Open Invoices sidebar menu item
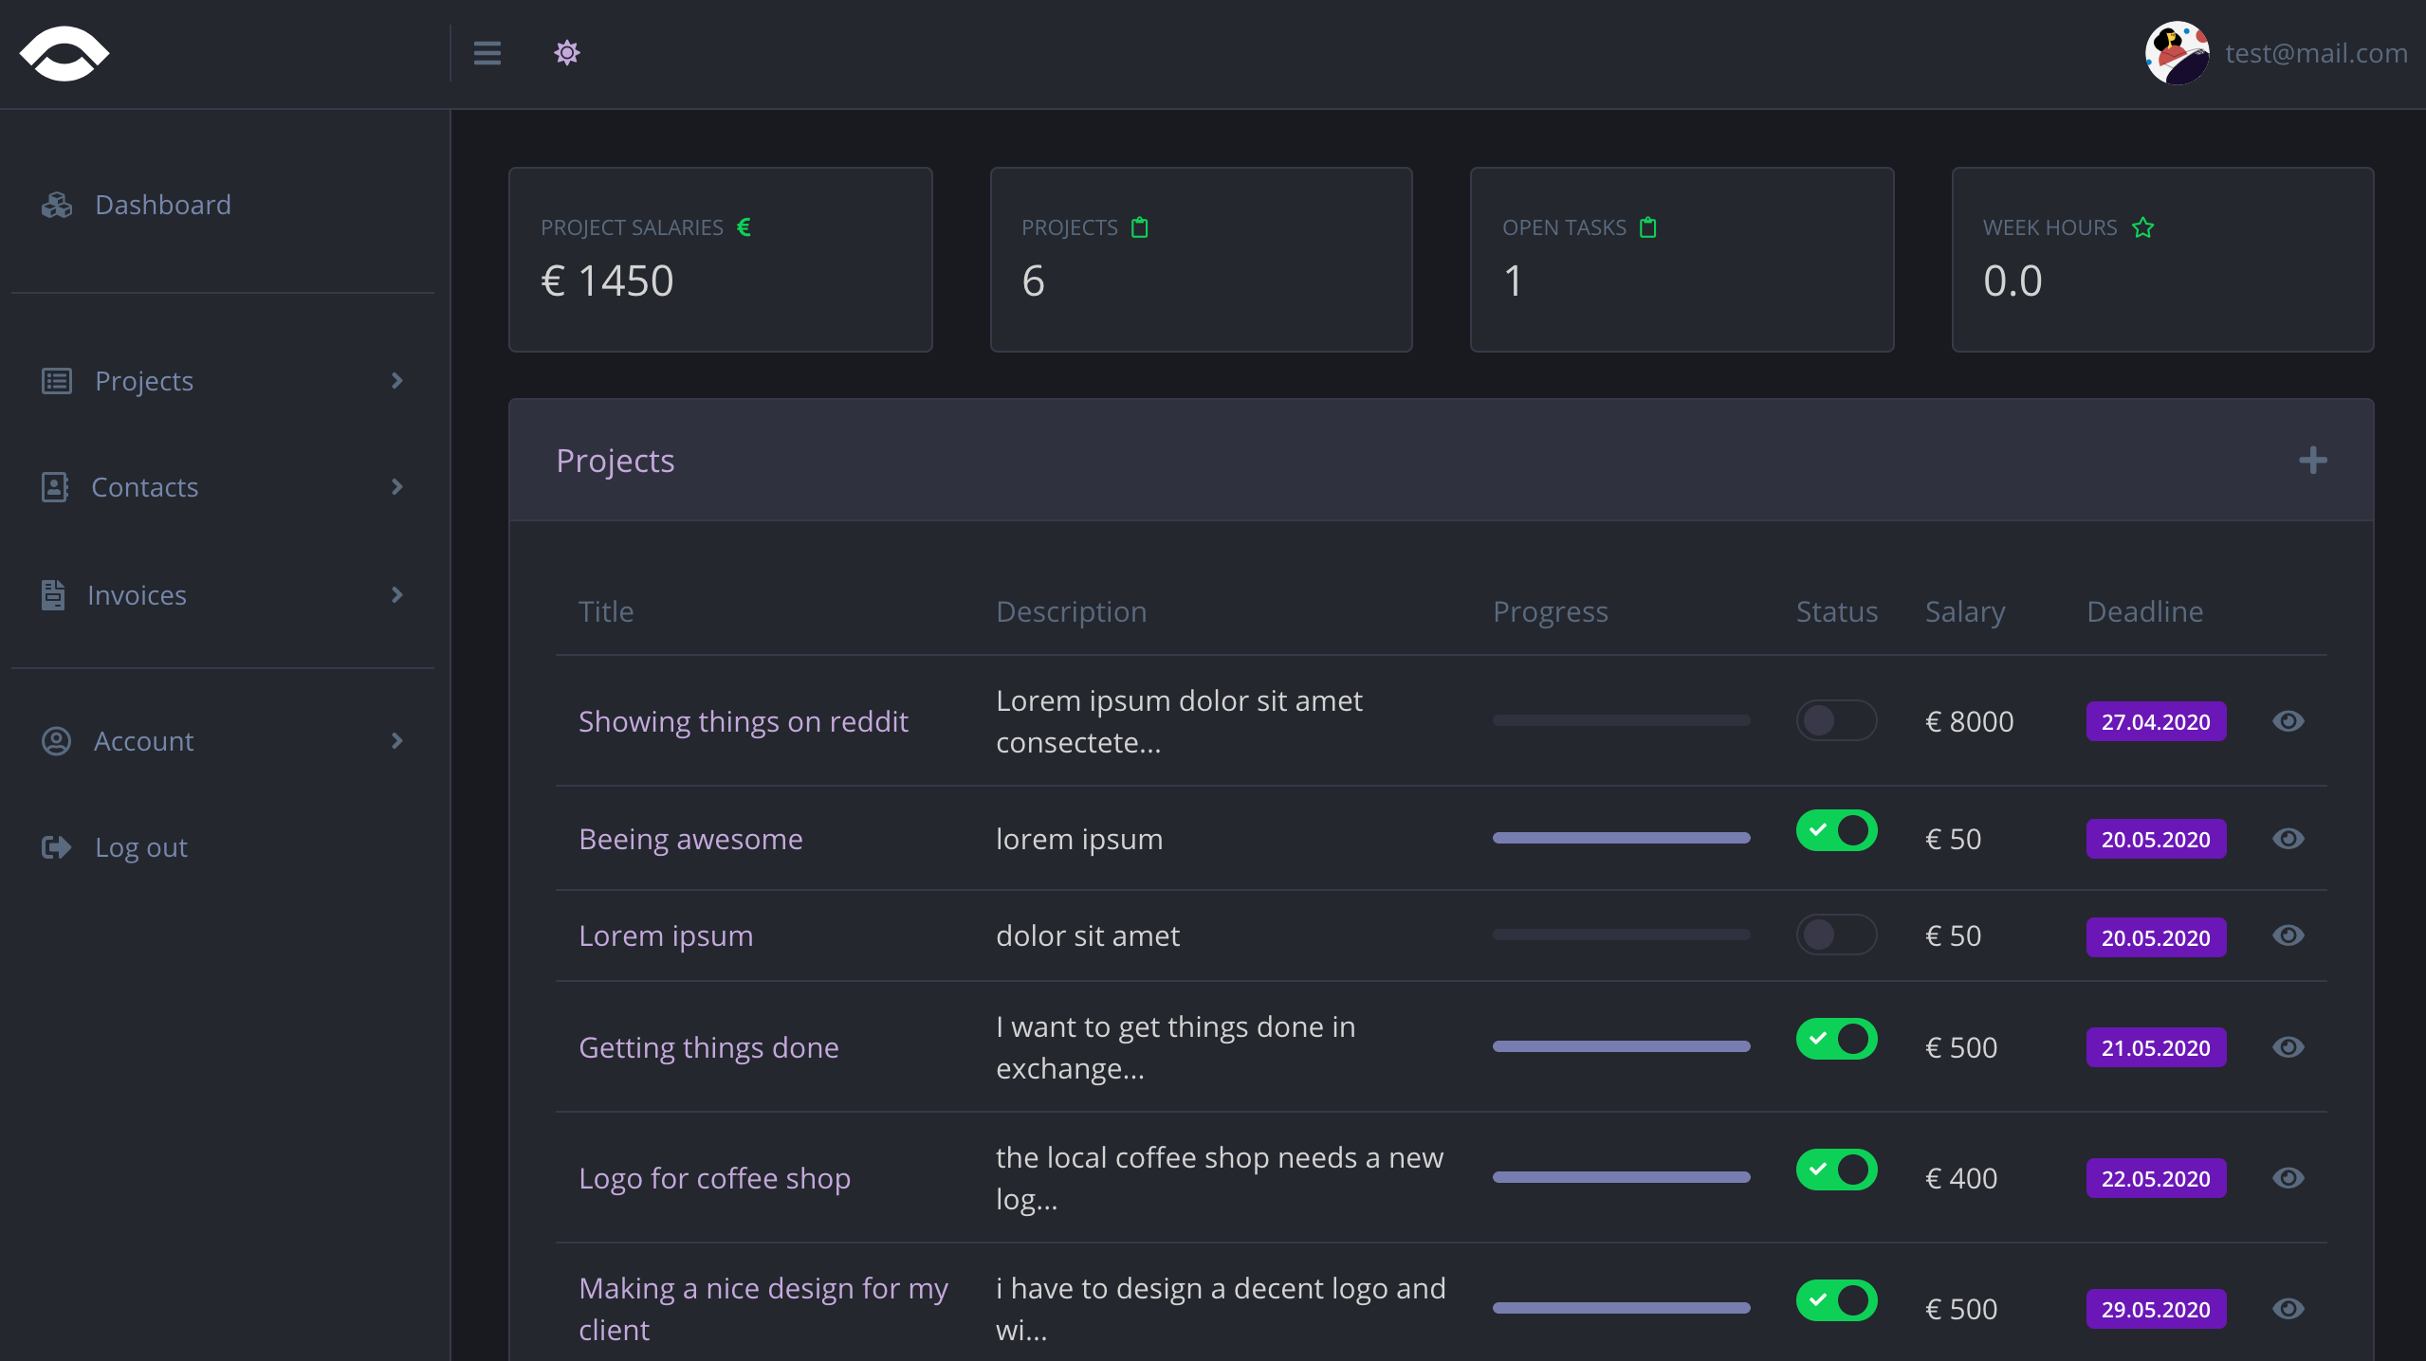Screen dimensions: 2426x1361 click(x=137, y=595)
